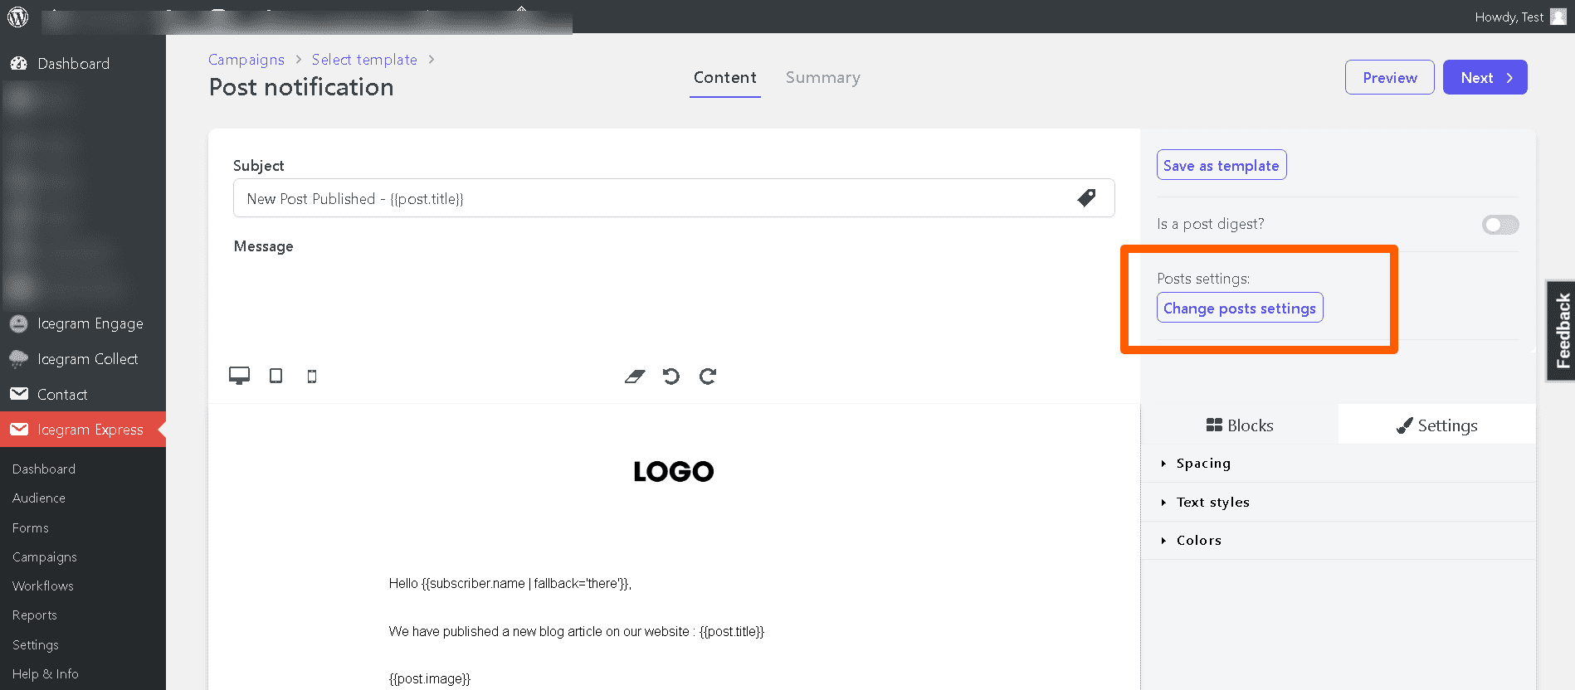Click the eraser clear canvas icon

(635, 377)
